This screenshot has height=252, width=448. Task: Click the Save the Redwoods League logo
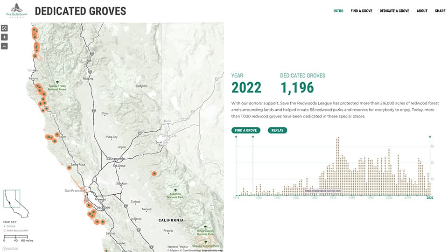point(16,11)
